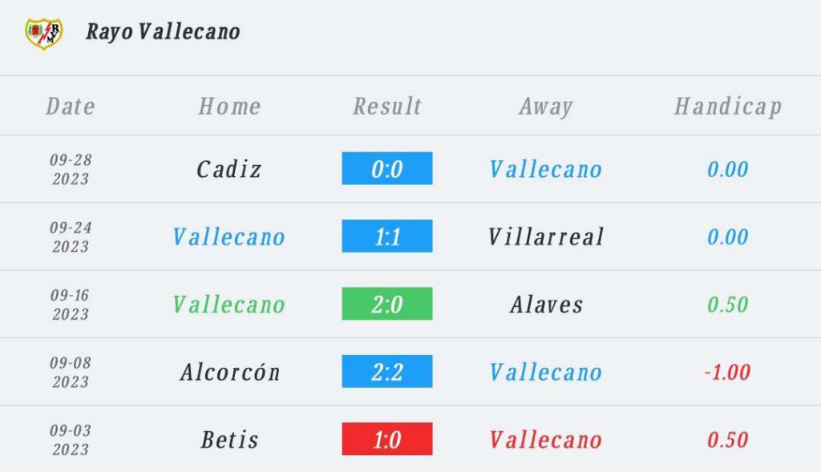Select the 09-28 2023 match date
821x472 pixels.
coord(71,169)
